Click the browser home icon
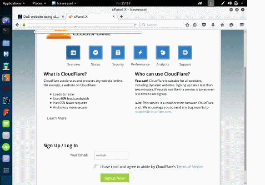The image size is (265, 185). tap(222, 25)
